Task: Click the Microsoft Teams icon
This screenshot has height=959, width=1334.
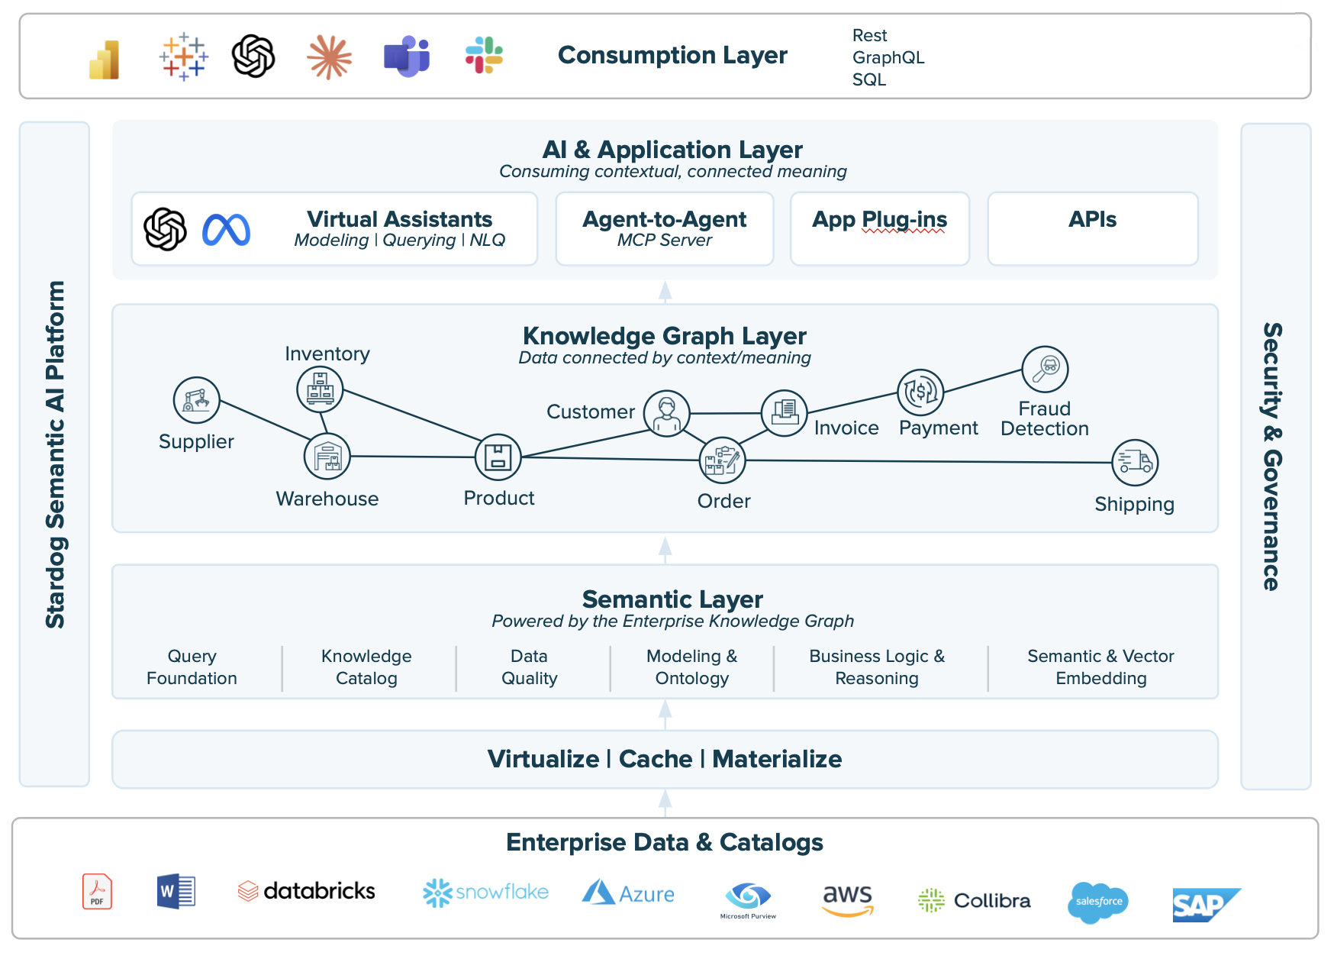Action: [x=406, y=57]
